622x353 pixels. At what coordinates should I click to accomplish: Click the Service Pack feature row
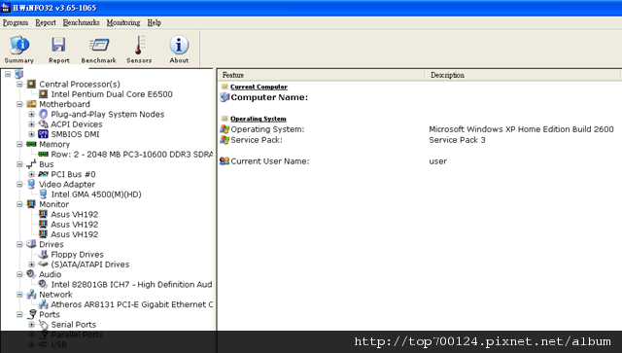[257, 140]
